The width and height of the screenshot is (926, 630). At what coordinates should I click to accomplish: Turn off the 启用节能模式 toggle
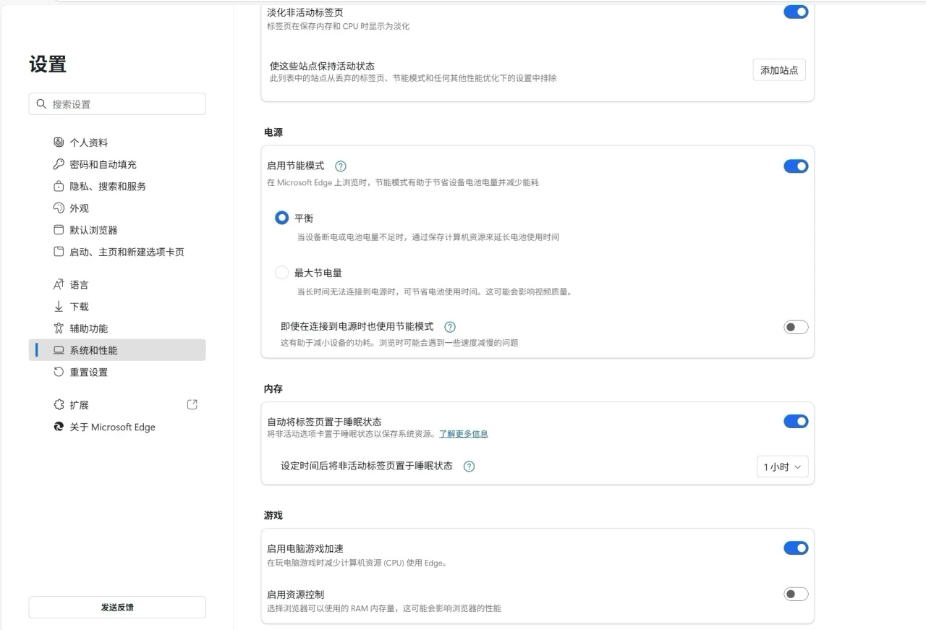coord(796,166)
